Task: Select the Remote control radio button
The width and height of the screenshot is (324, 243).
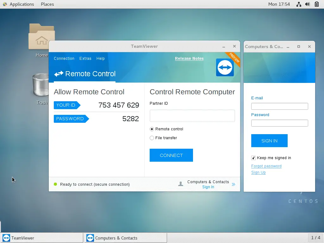Action: 152,129
